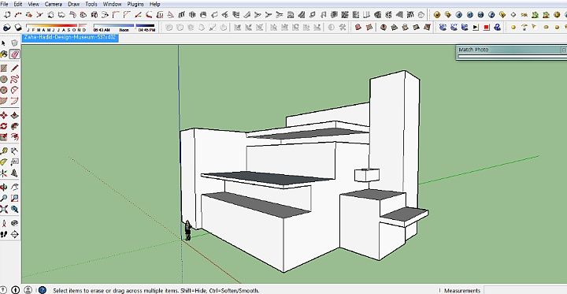The width and height of the screenshot is (567, 294).
Task: Select the Circle drawing tool
Action: (4, 79)
